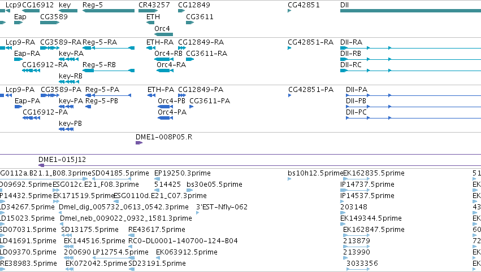Click the Reg-5-PA protein label

pos(102,89)
